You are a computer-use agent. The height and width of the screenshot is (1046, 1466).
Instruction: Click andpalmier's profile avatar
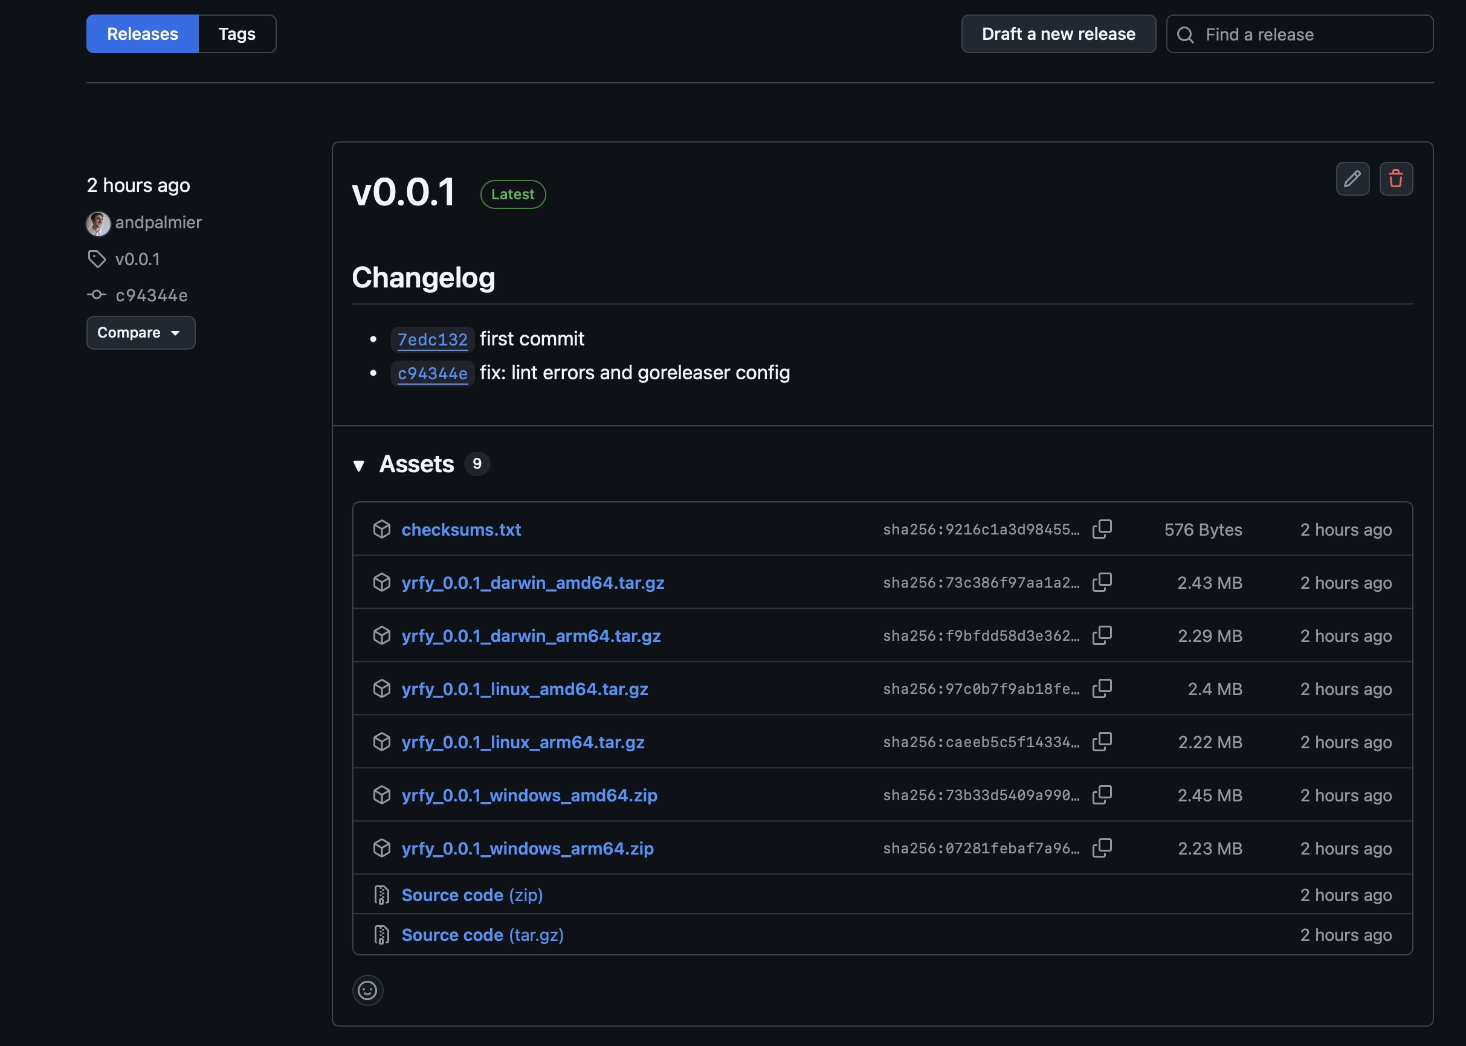[x=98, y=223]
